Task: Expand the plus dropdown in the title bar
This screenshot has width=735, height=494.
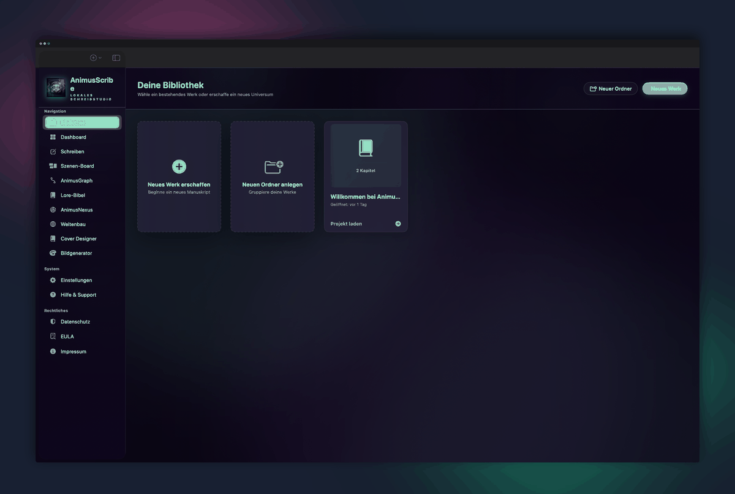Action: 96,58
